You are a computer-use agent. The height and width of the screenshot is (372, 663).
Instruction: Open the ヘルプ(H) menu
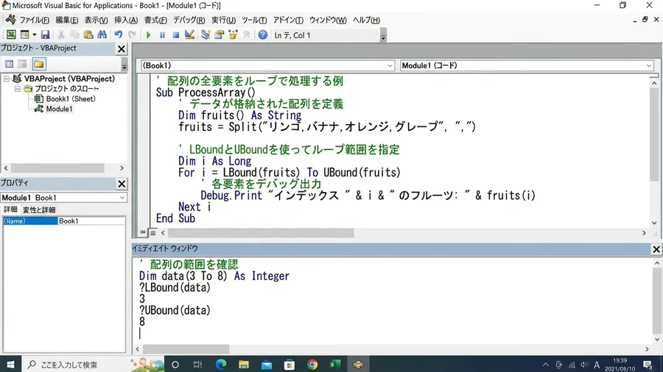coord(366,20)
